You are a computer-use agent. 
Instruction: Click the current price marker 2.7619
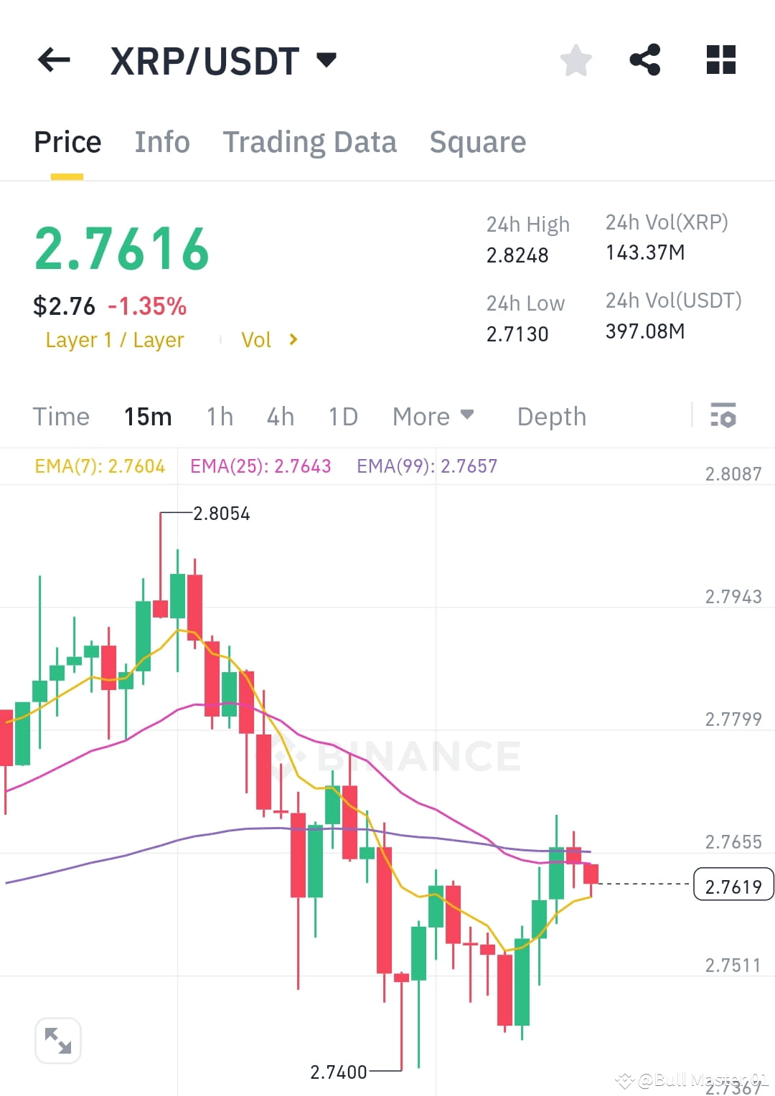[x=733, y=885]
